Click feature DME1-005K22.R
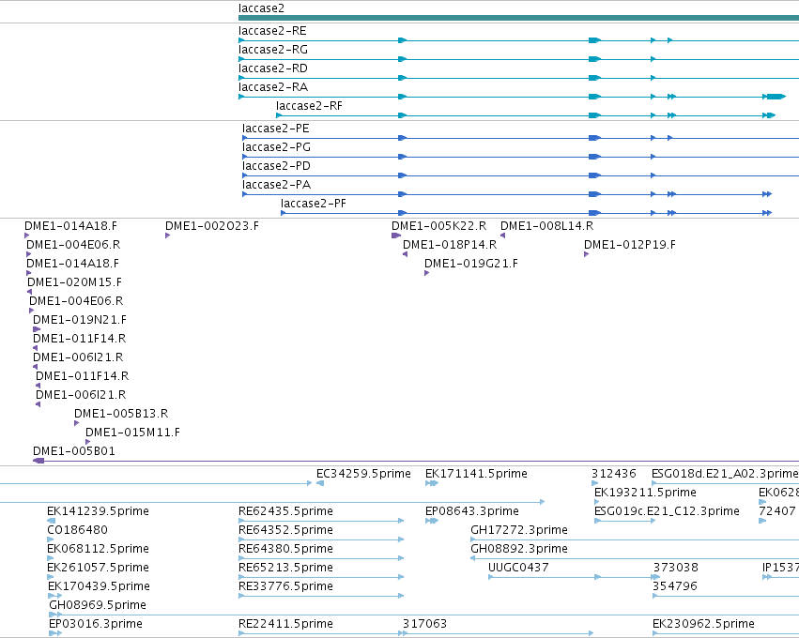This screenshot has height=638, width=799. [438, 226]
